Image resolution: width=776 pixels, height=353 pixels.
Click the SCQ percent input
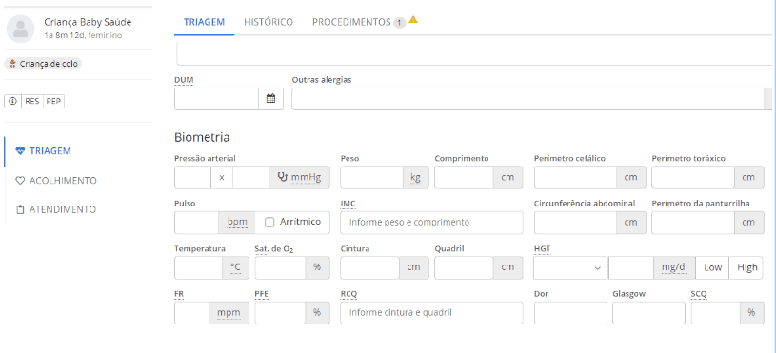coord(716,313)
